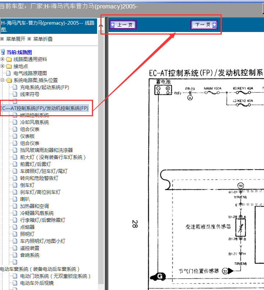Image resolution: width=264 pixels, height=290 pixels.
Task: Open 电动门锁系统（无双重锁定系统） page
Action: 55,276
